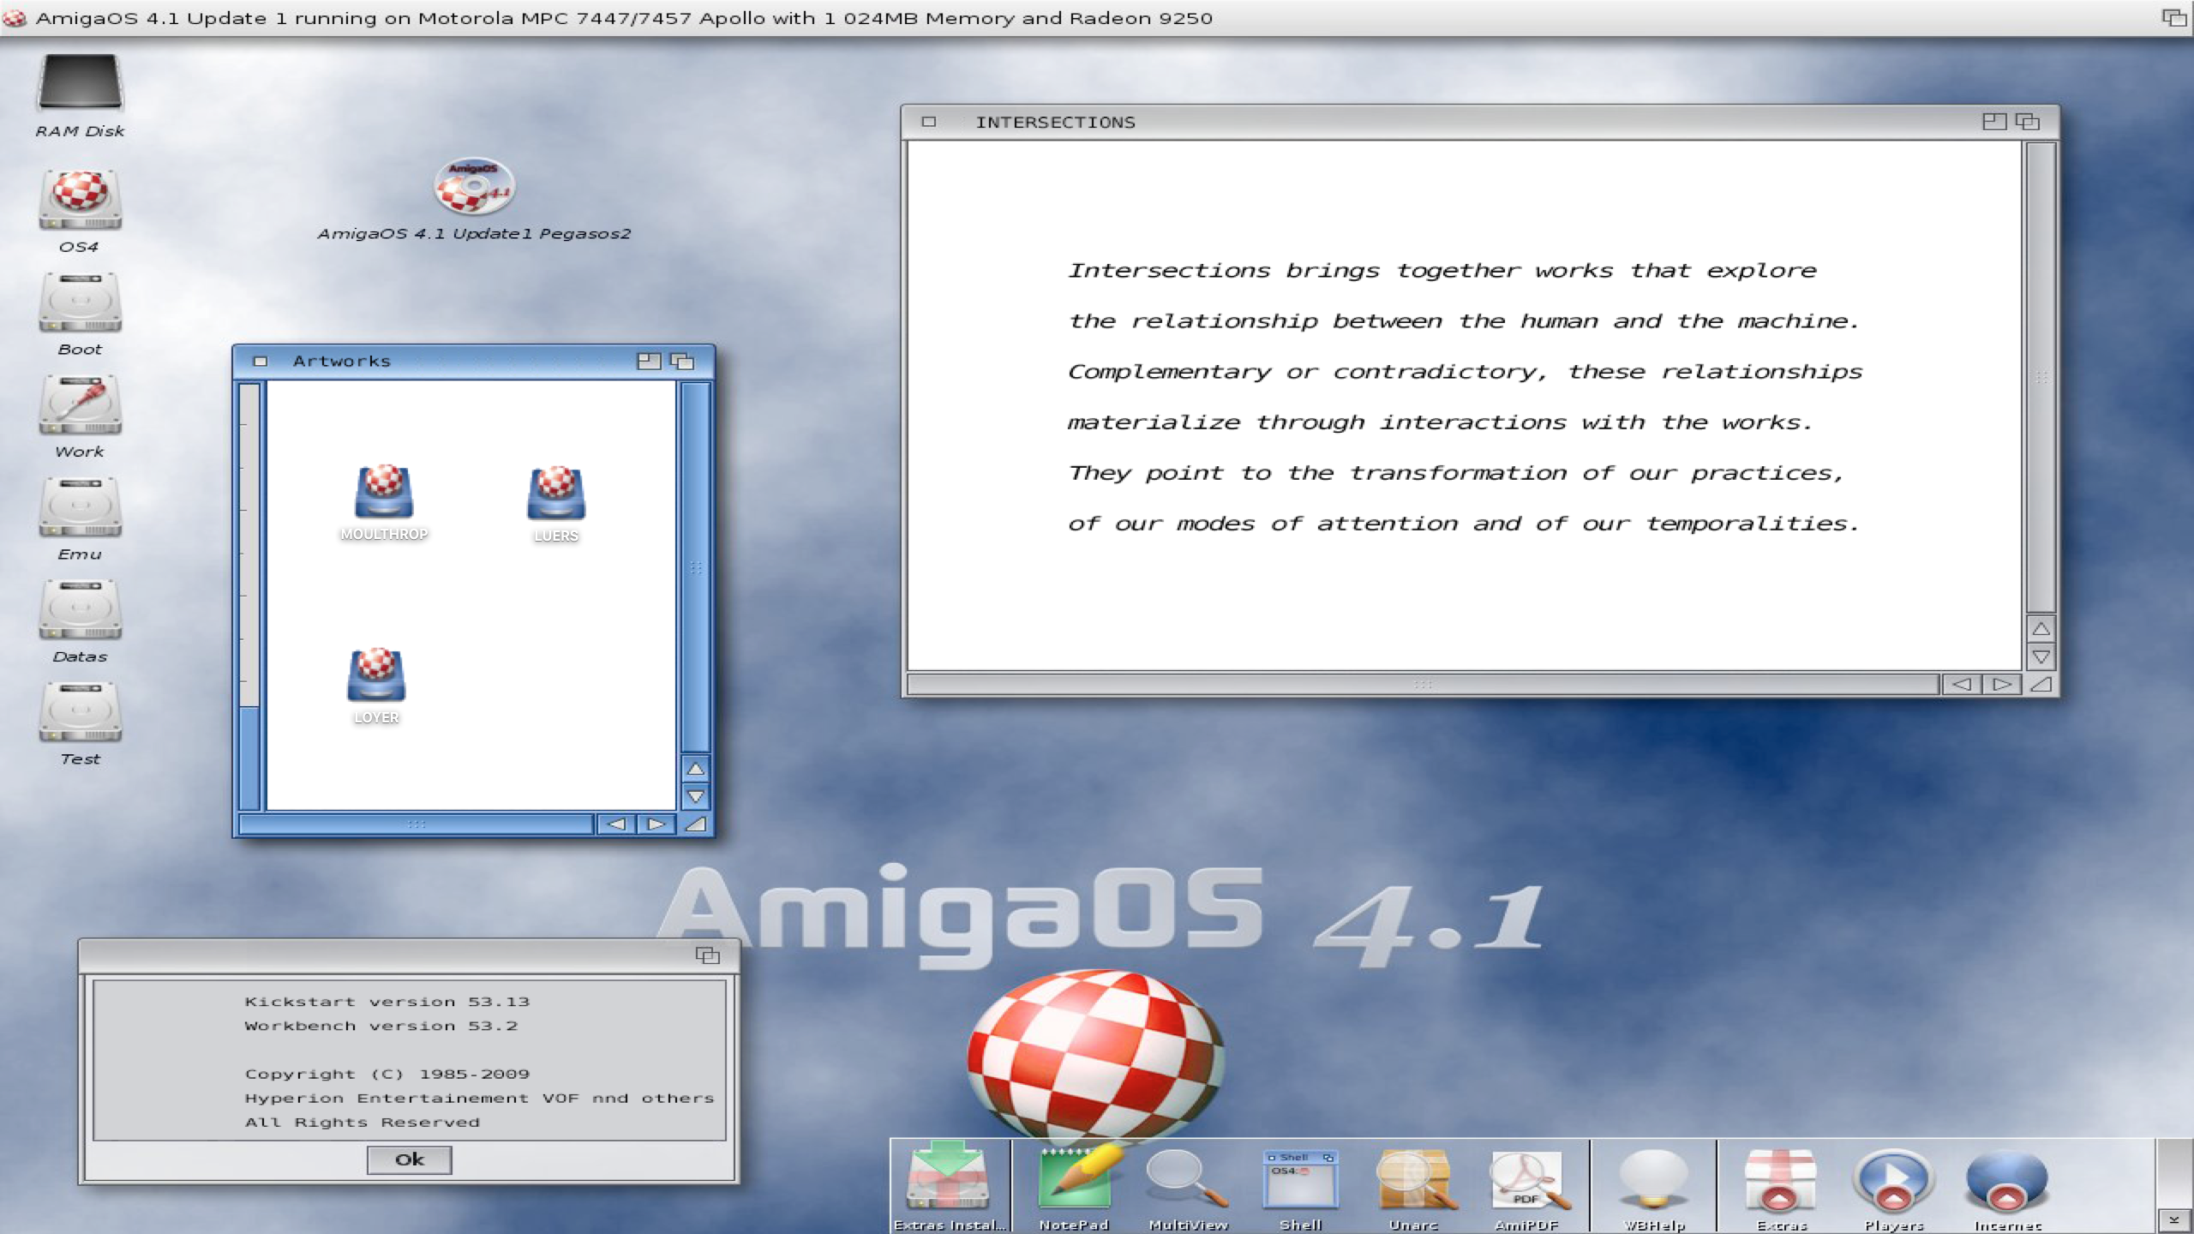
Task: Click the 'Copyright (C) 1985-2009' text
Action: pyautogui.click(x=387, y=1075)
